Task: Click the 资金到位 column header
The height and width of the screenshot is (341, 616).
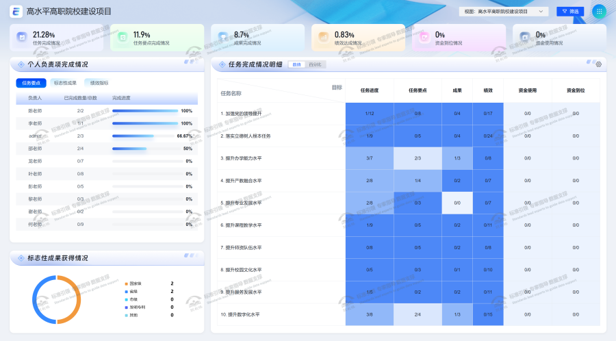Action: coord(576,90)
